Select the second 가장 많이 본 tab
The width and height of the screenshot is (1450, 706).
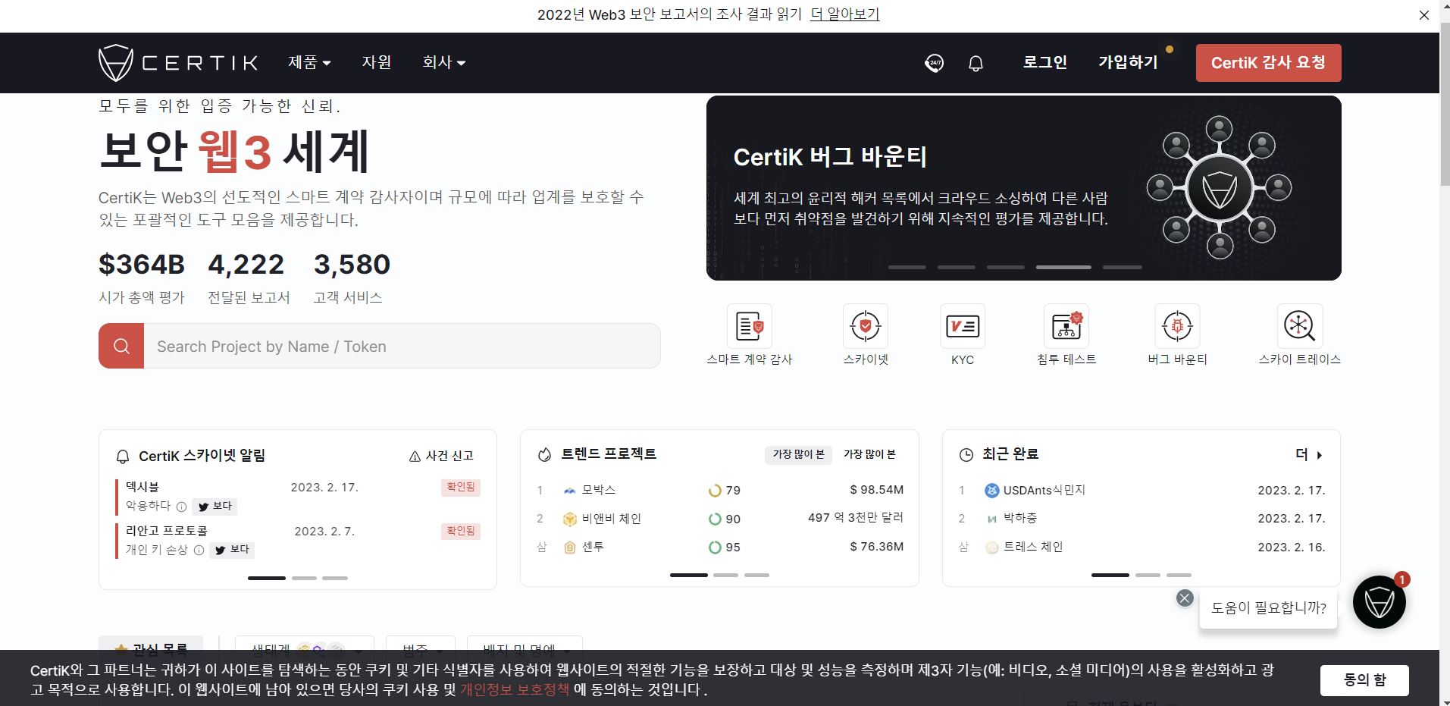click(869, 454)
